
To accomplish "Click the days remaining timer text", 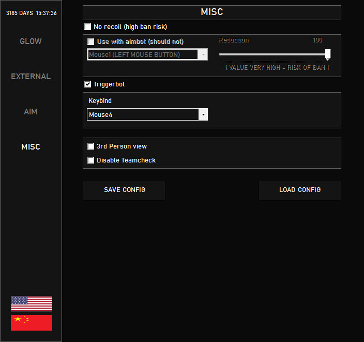I will pyautogui.click(x=31, y=13).
